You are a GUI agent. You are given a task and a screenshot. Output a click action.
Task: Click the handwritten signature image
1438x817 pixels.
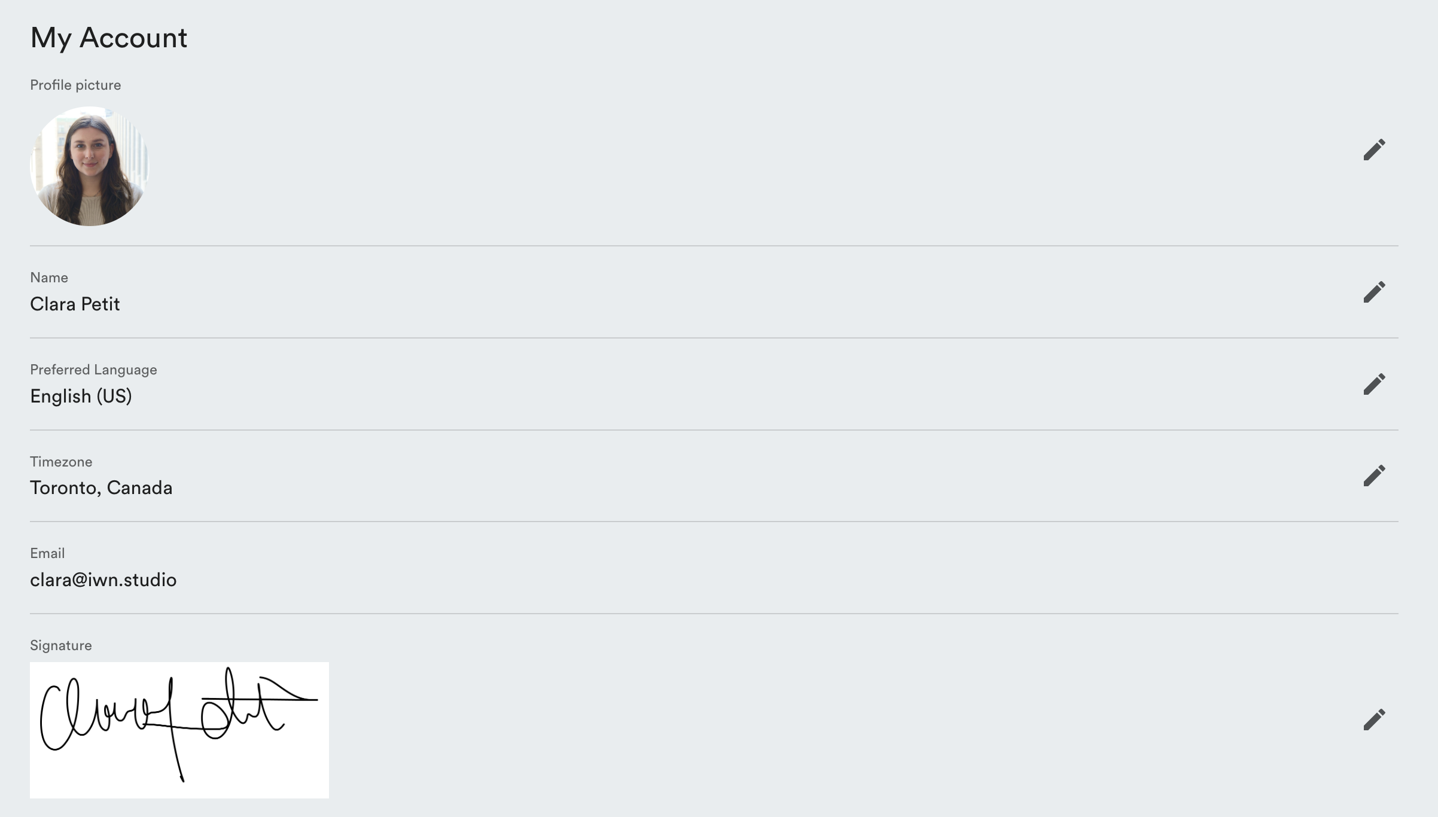[179, 730]
